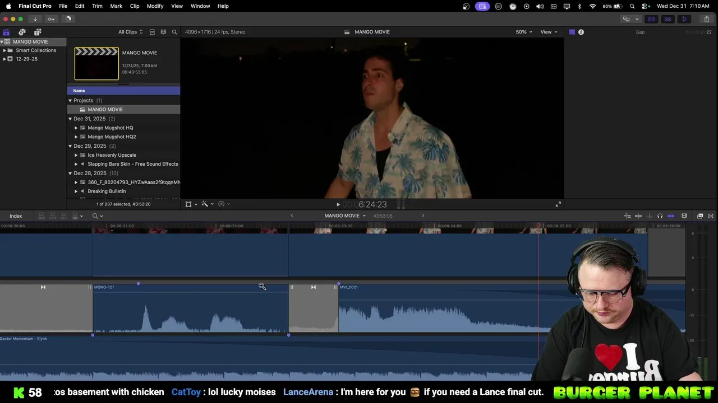Select the MVI_0021 timeline clip
The width and height of the screenshot is (718, 403).
[x=438, y=308]
